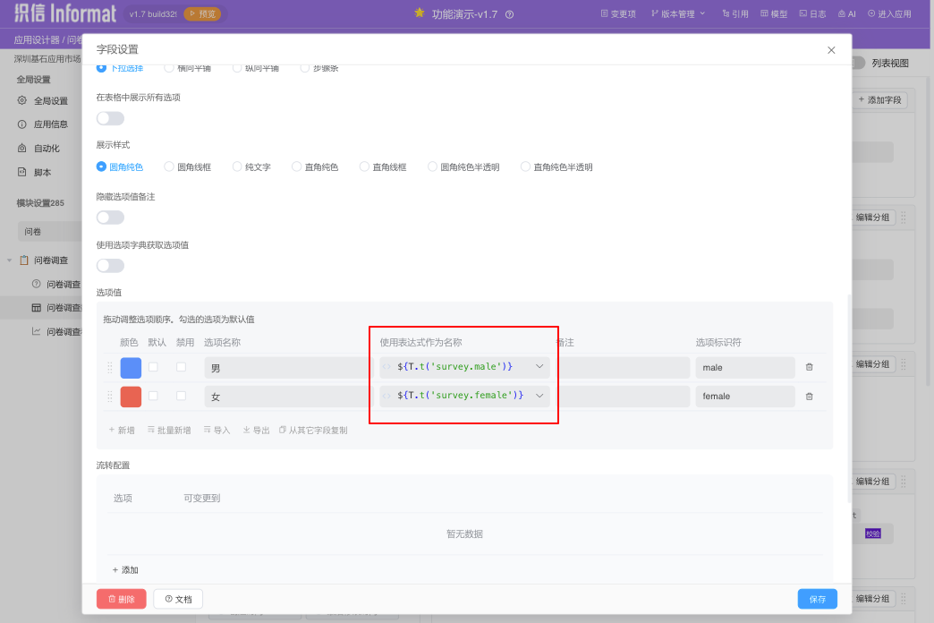934x623 pixels.
Task: Open the 变更项 menu item
Action: pyautogui.click(x=618, y=13)
